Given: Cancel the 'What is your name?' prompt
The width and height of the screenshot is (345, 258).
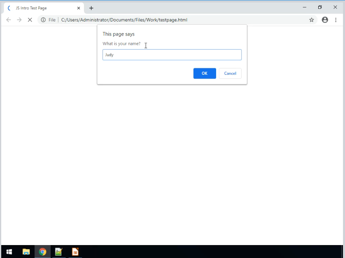Looking at the screenshot, I should click(x=230, y=73).
